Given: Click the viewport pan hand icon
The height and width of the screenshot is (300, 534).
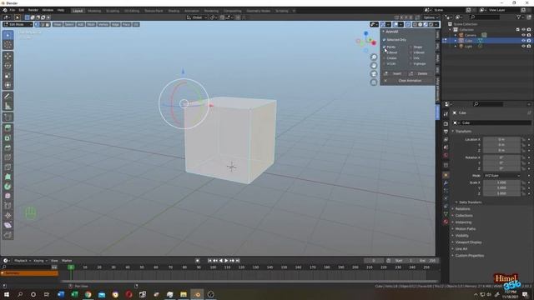Looking at the screenshot, I should (374, 66).
